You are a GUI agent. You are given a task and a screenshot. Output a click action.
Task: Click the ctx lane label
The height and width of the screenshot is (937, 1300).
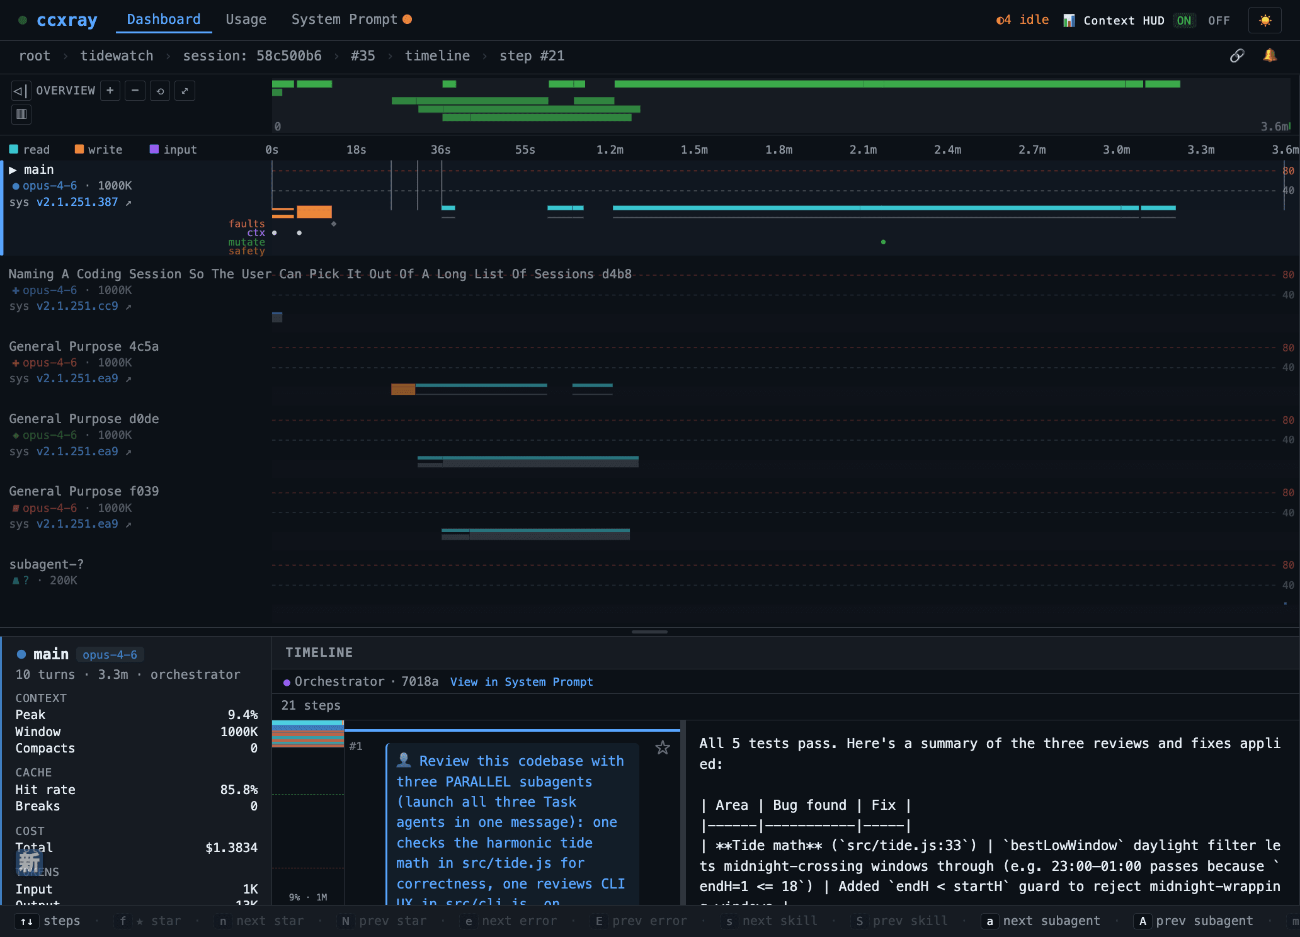[256, 233]
